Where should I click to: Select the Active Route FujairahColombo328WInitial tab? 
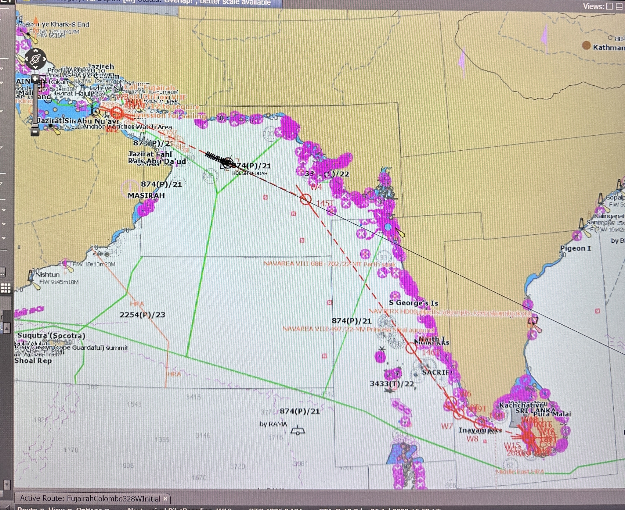pos(90,499)
